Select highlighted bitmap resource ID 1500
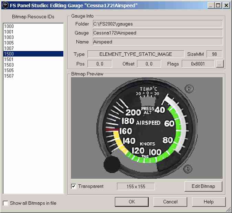 (33, 54)
